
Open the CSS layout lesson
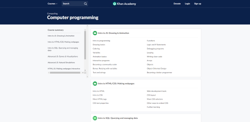click(x=151, y=95)
